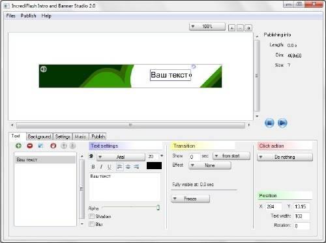Enable the Blur checkbox

coord(91,224)
